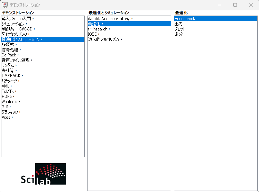The width and height of the screenshot is (259, 192).
Task: Launch the 出力 optimization demo
Action: pos(179,24)
